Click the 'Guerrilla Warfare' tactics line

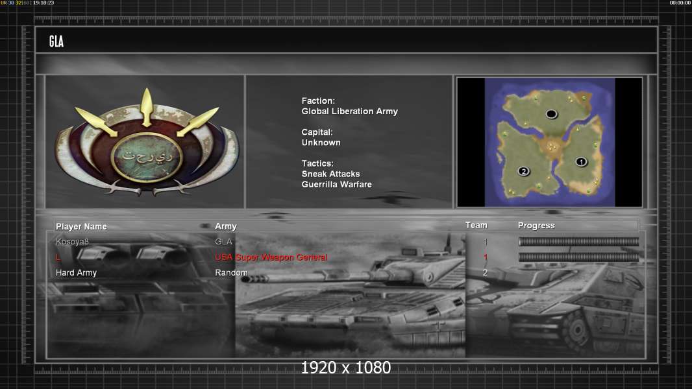click(336, 185)
